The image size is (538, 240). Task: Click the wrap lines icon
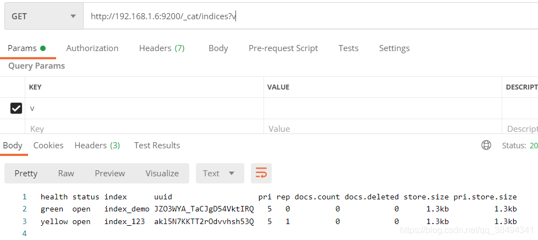click(x=261, y=174)
